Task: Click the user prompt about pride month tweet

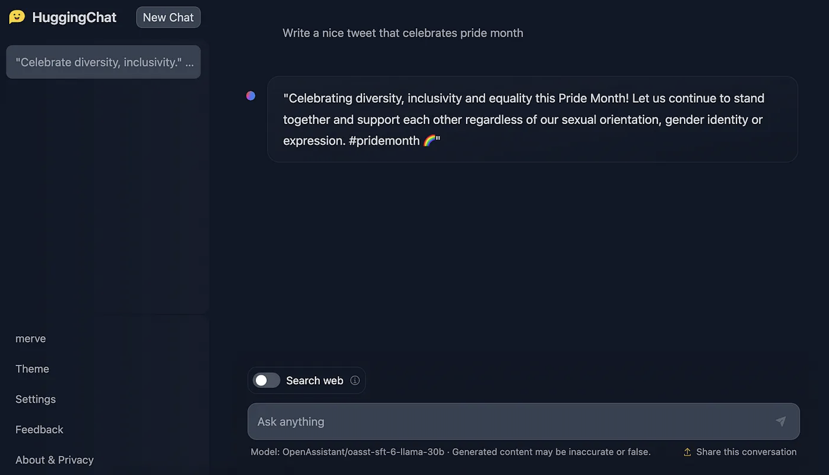Action: click(x=403, y=33)
